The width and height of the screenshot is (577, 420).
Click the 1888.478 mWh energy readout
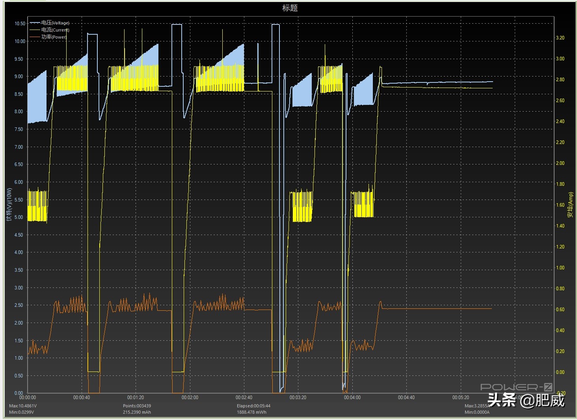[x=251, y=412]
